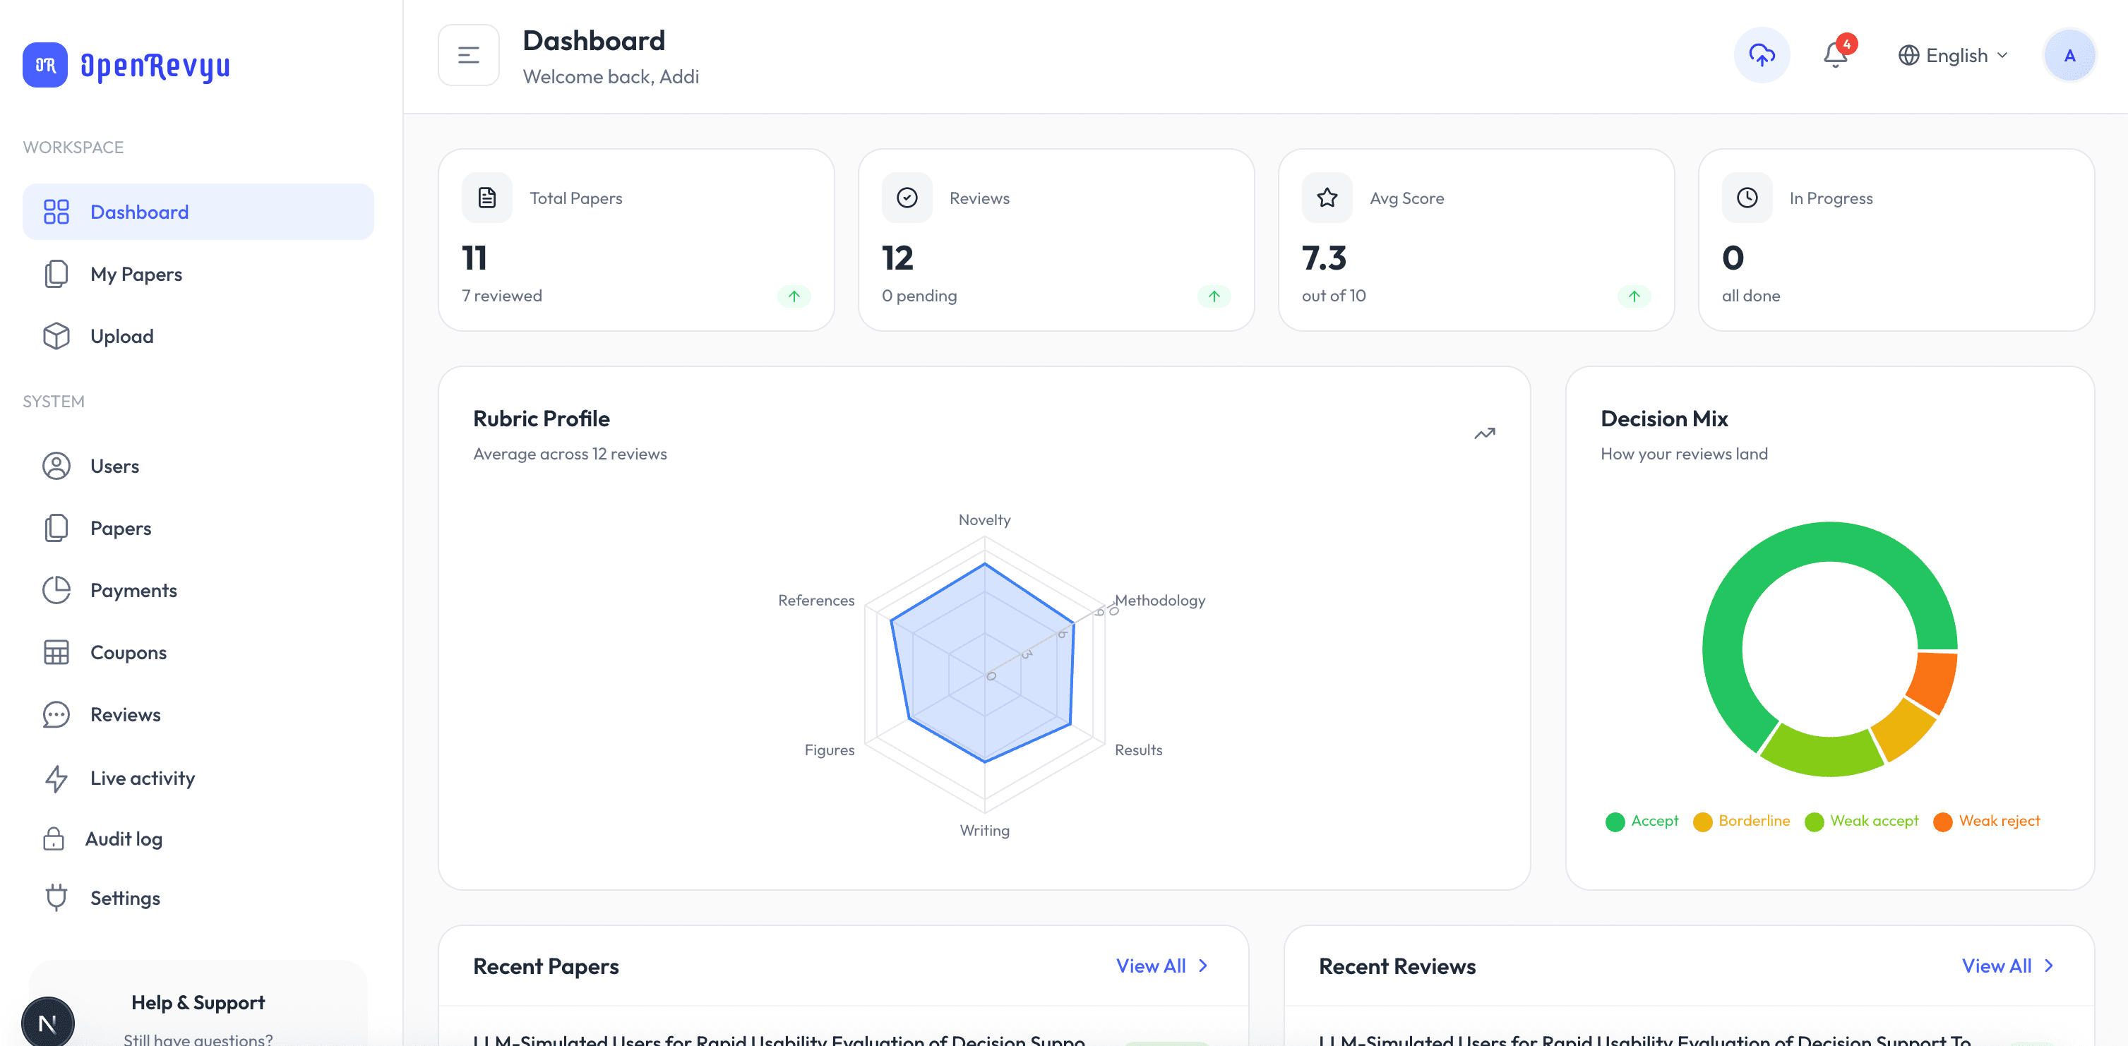This screenshot has width=2128, height=1046.
Task: Open Reviews in sidebar
Action: [198, 715]
